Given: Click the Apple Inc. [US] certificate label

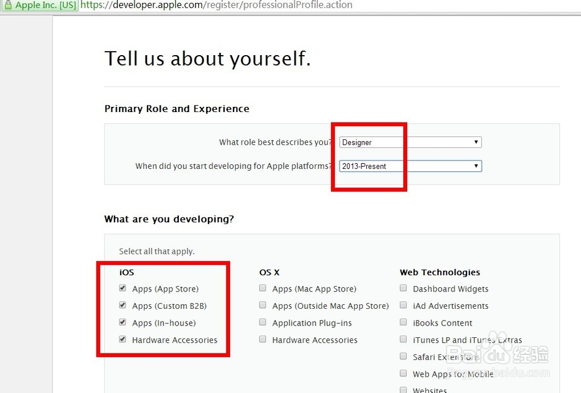Looking at the screenshot, I should (45, 5).
